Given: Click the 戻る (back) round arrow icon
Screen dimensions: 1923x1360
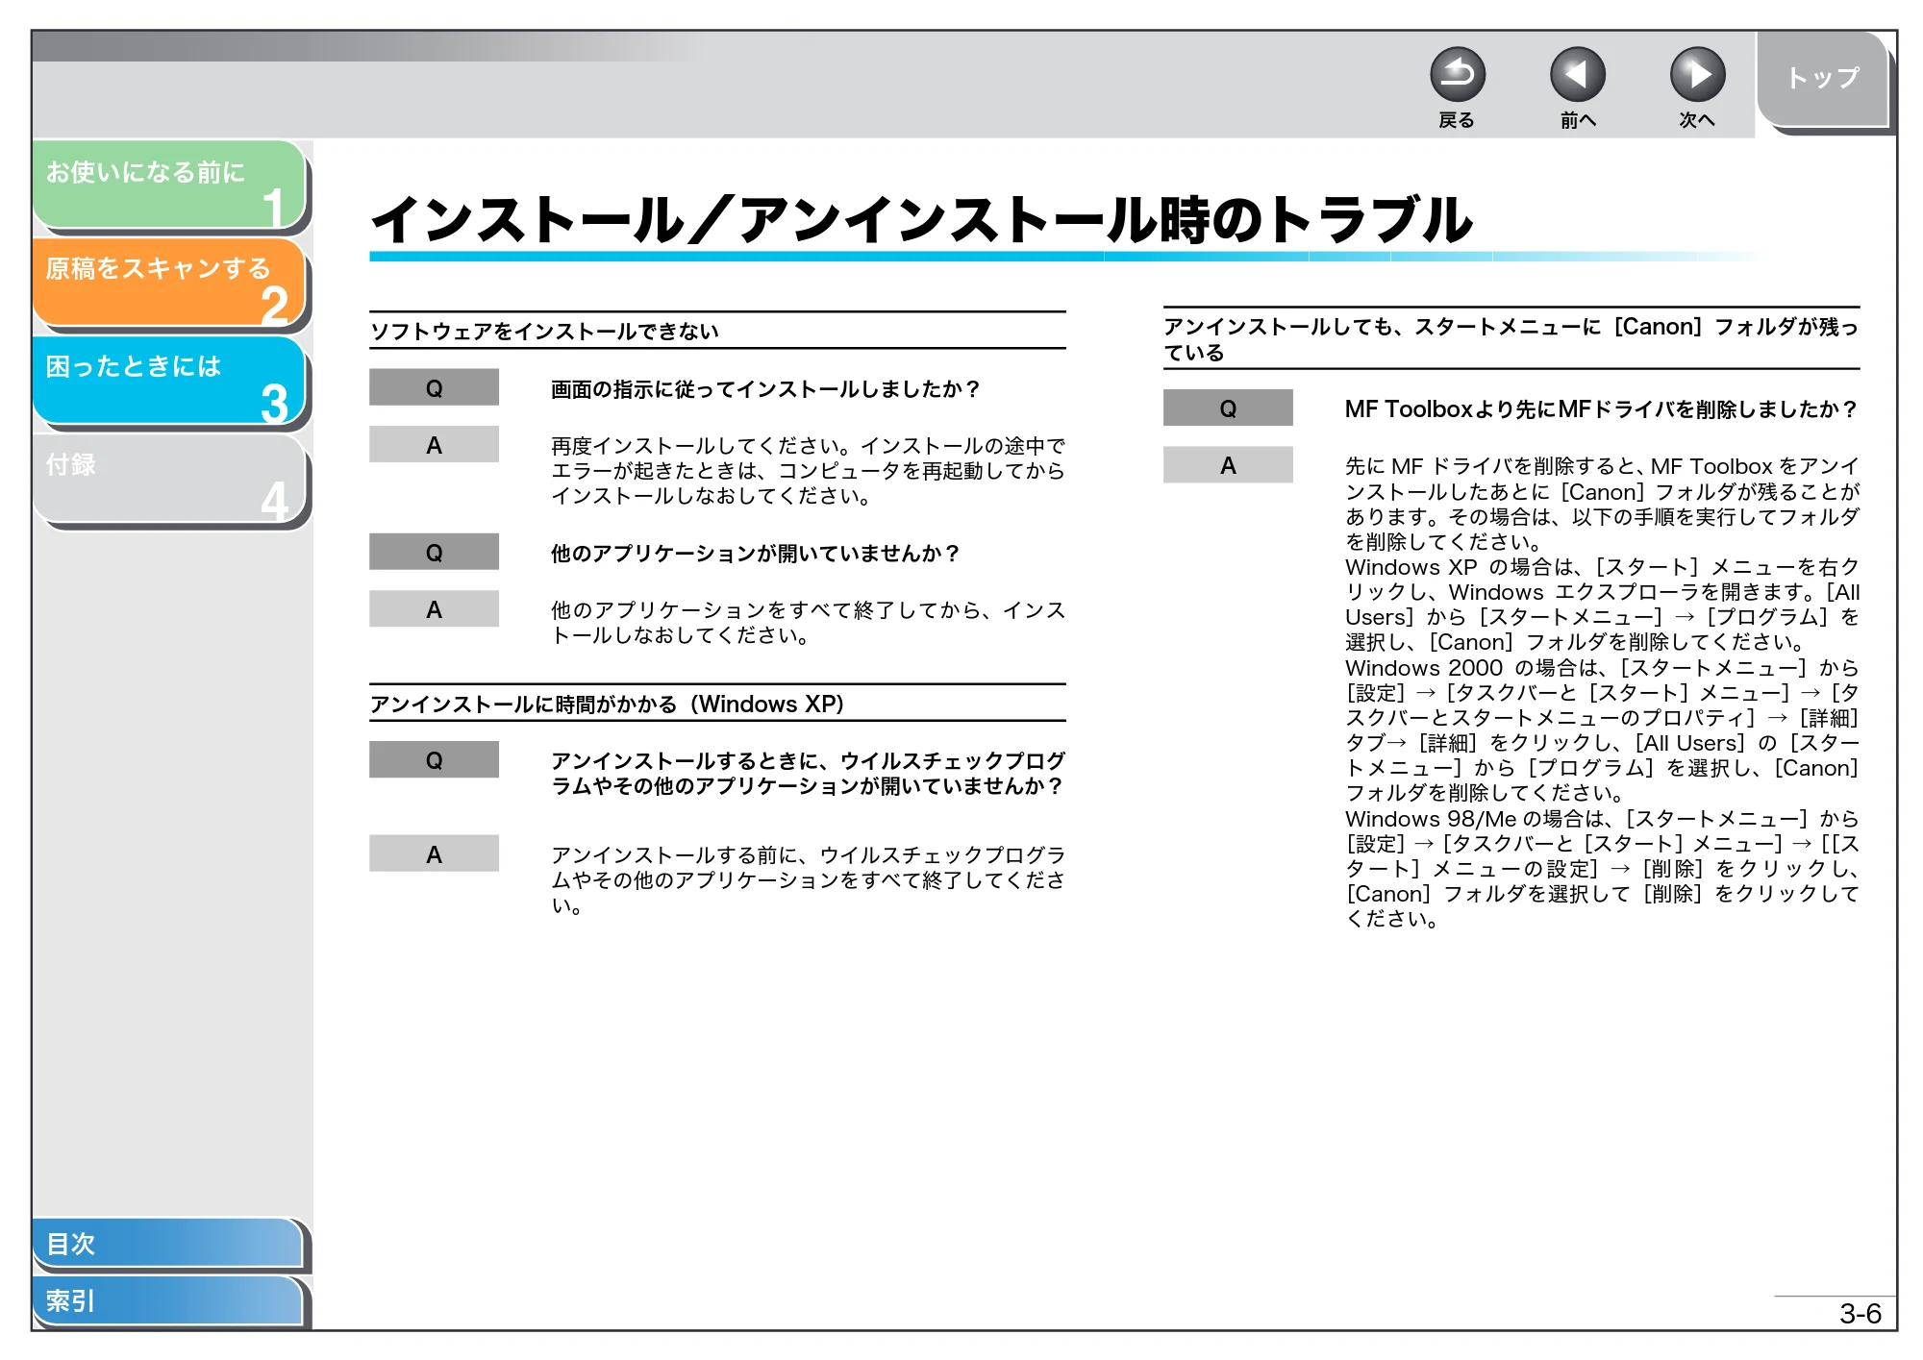Looking at the screenshot, I should tap(1457, 75).
